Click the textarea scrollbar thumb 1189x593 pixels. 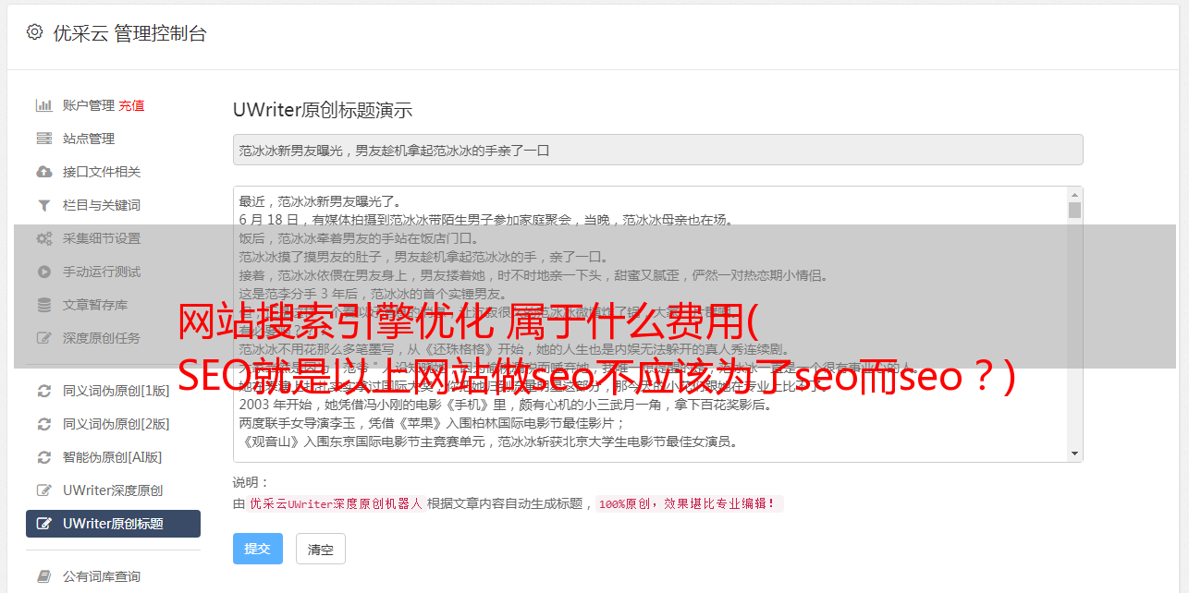pos(1074,210)
